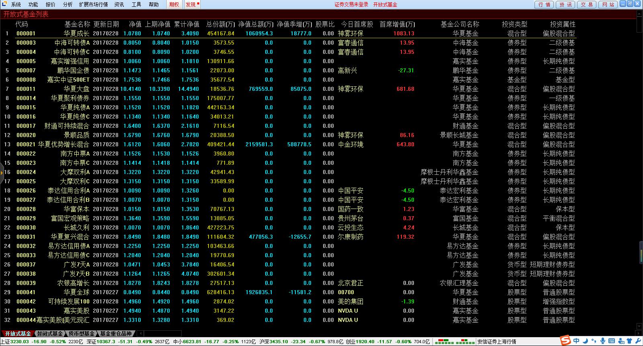The width and height of the screenshot is (643, 346).
Task: Expand the left side panel arrow handle
Action: 2,172
